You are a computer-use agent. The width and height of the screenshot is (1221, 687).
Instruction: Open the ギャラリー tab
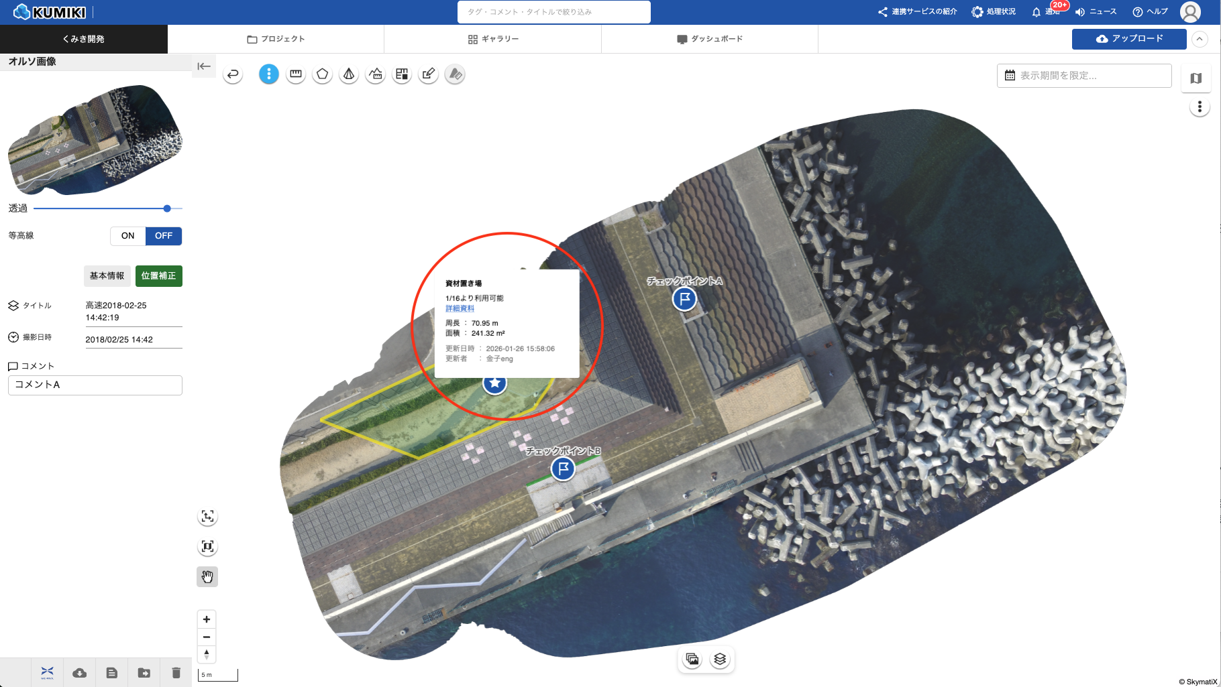pyautogui.click(x=493, y=39)
